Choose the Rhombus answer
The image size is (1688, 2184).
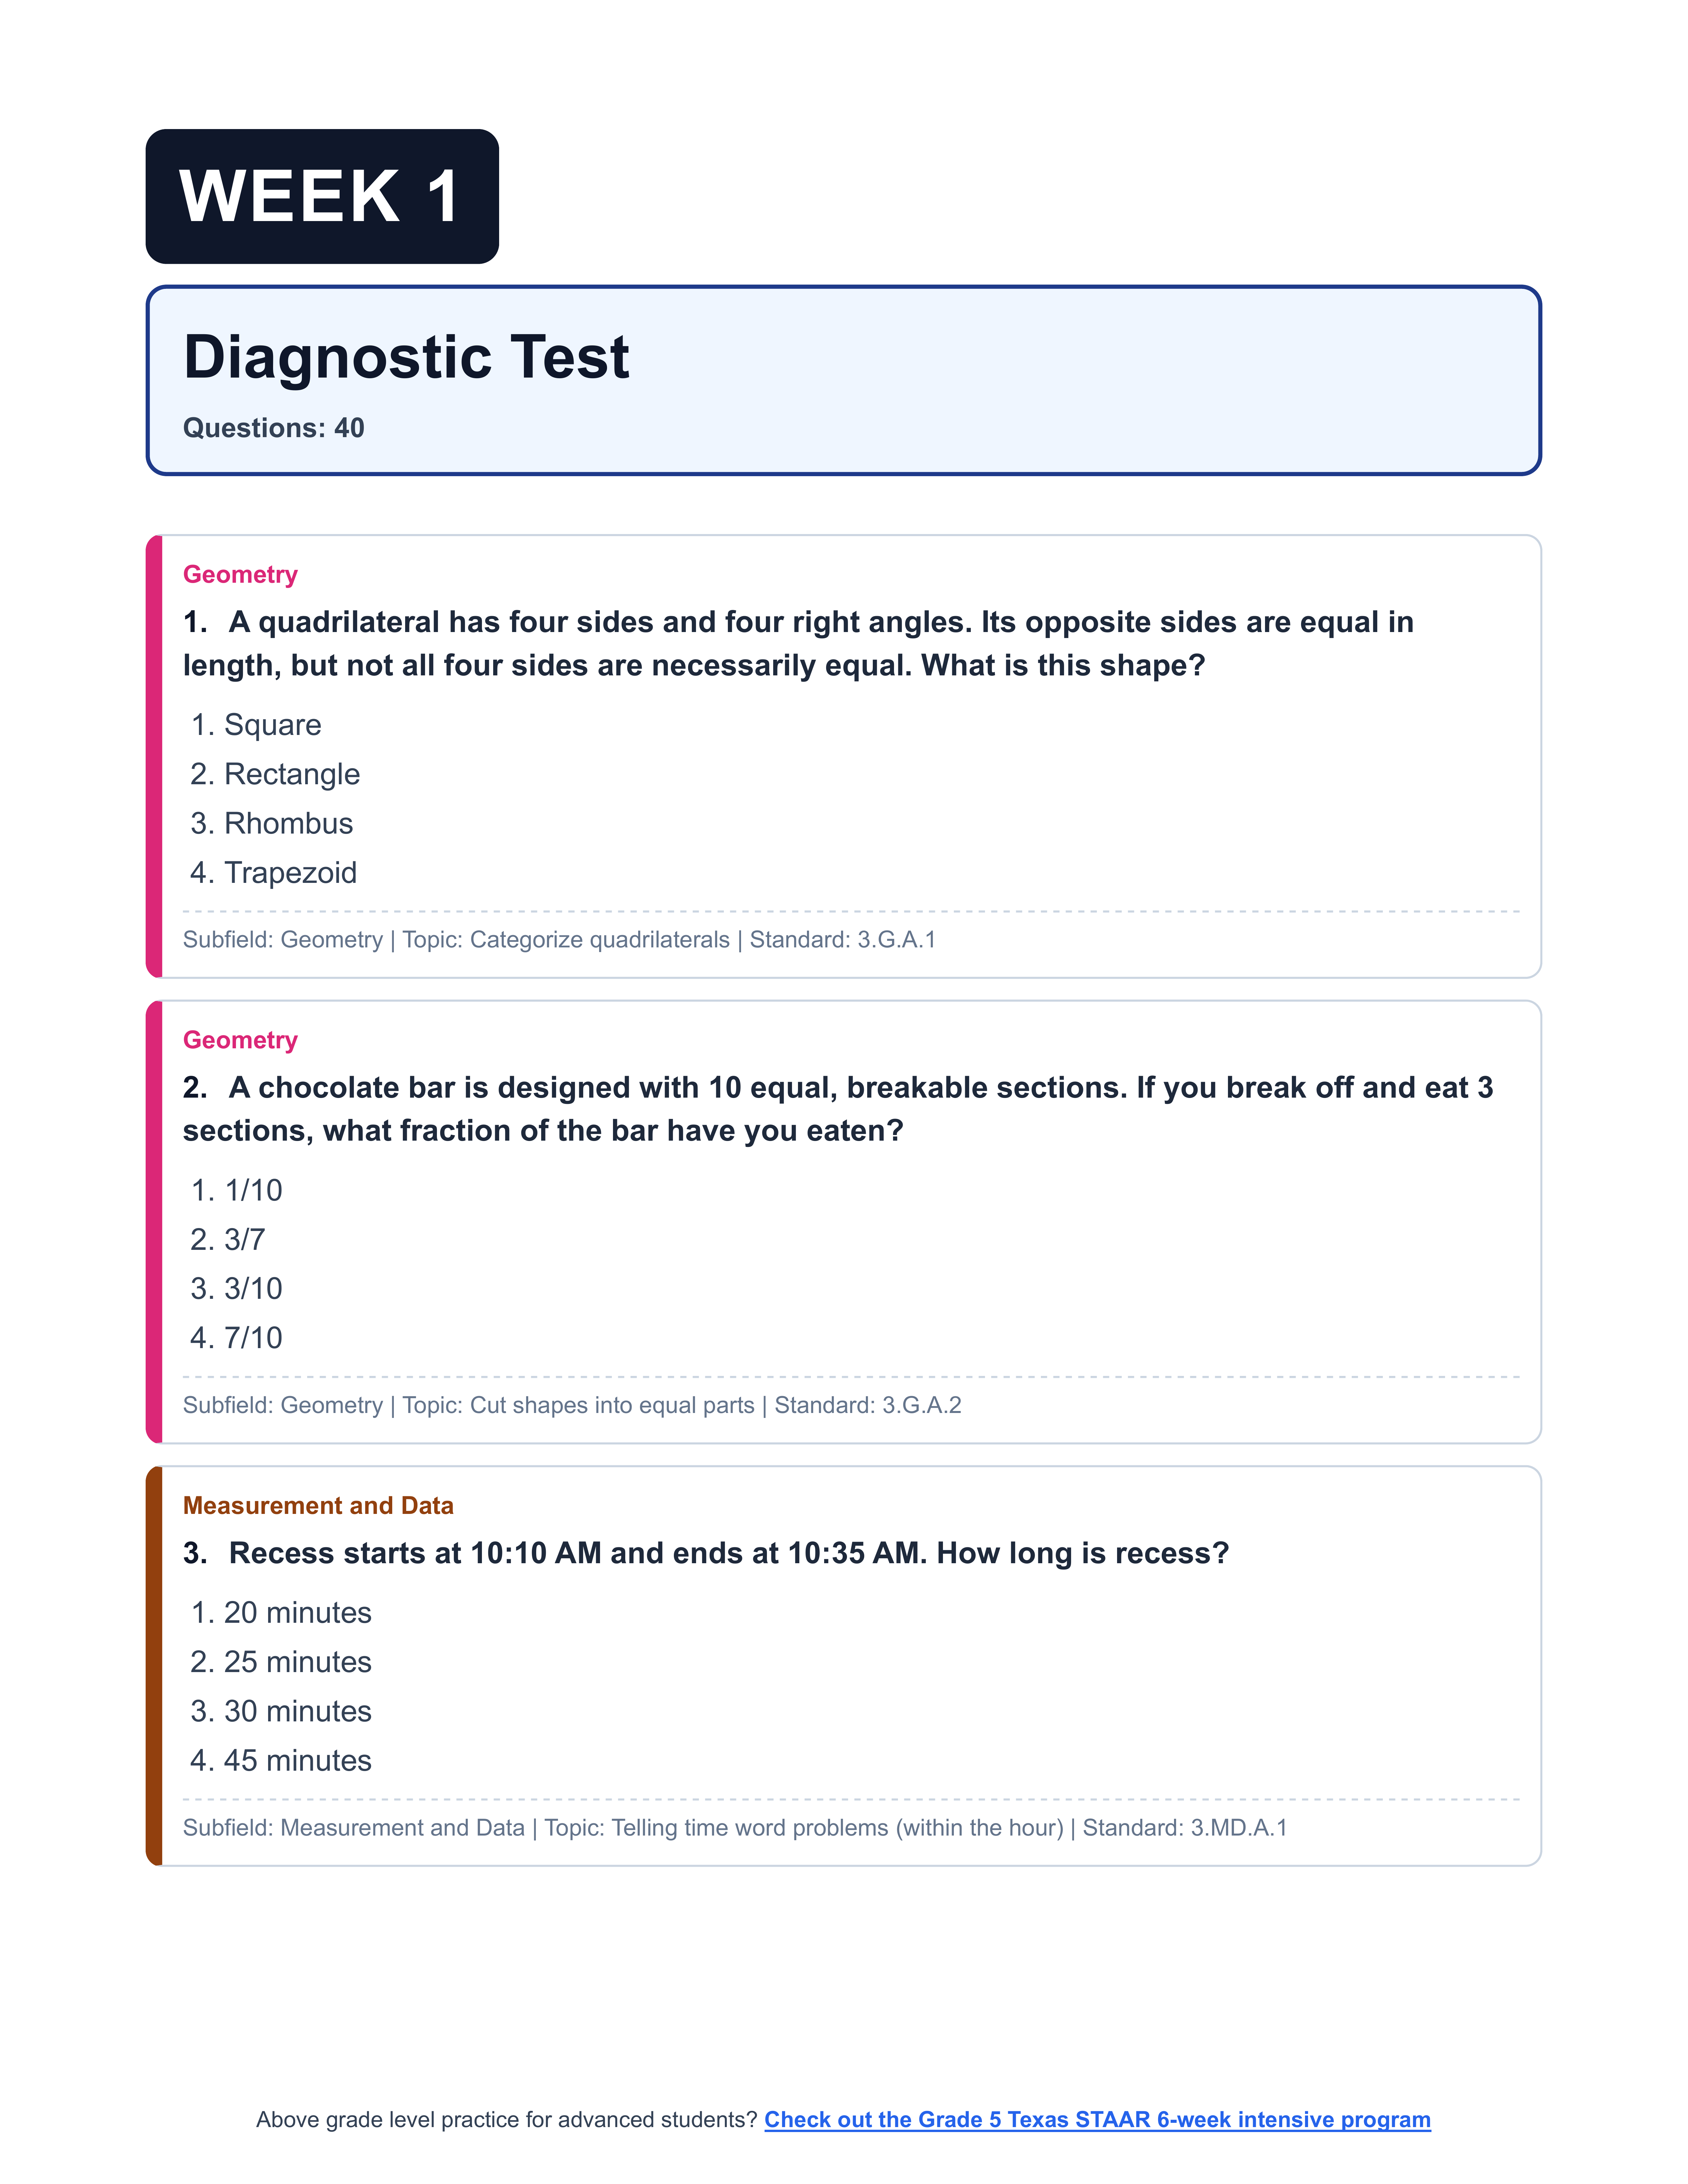288,823
